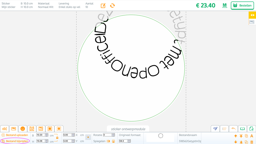Click the Rotatie input field
Image resolution: width=256 pixels, height=144 pixels.
(x=107, y=135)
